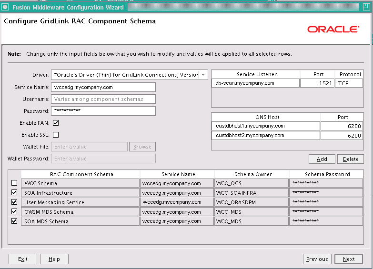This screenshot has width=373, height=269.
Task: Click the maximize icon in the title bar
Action: (x=366, y=7)
